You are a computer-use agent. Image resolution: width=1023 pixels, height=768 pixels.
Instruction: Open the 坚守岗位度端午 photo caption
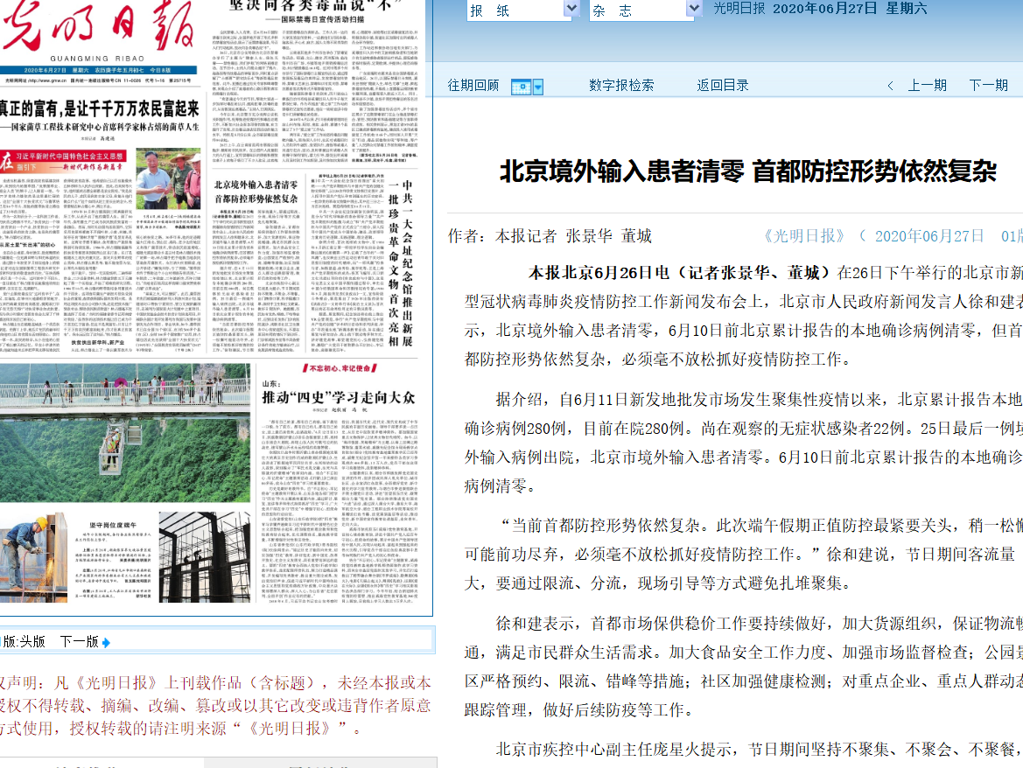(113, 525)
